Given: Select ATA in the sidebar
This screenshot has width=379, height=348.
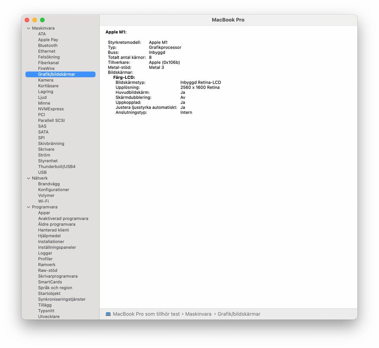Looking at the screenshot, I should [x=42, y=34].
